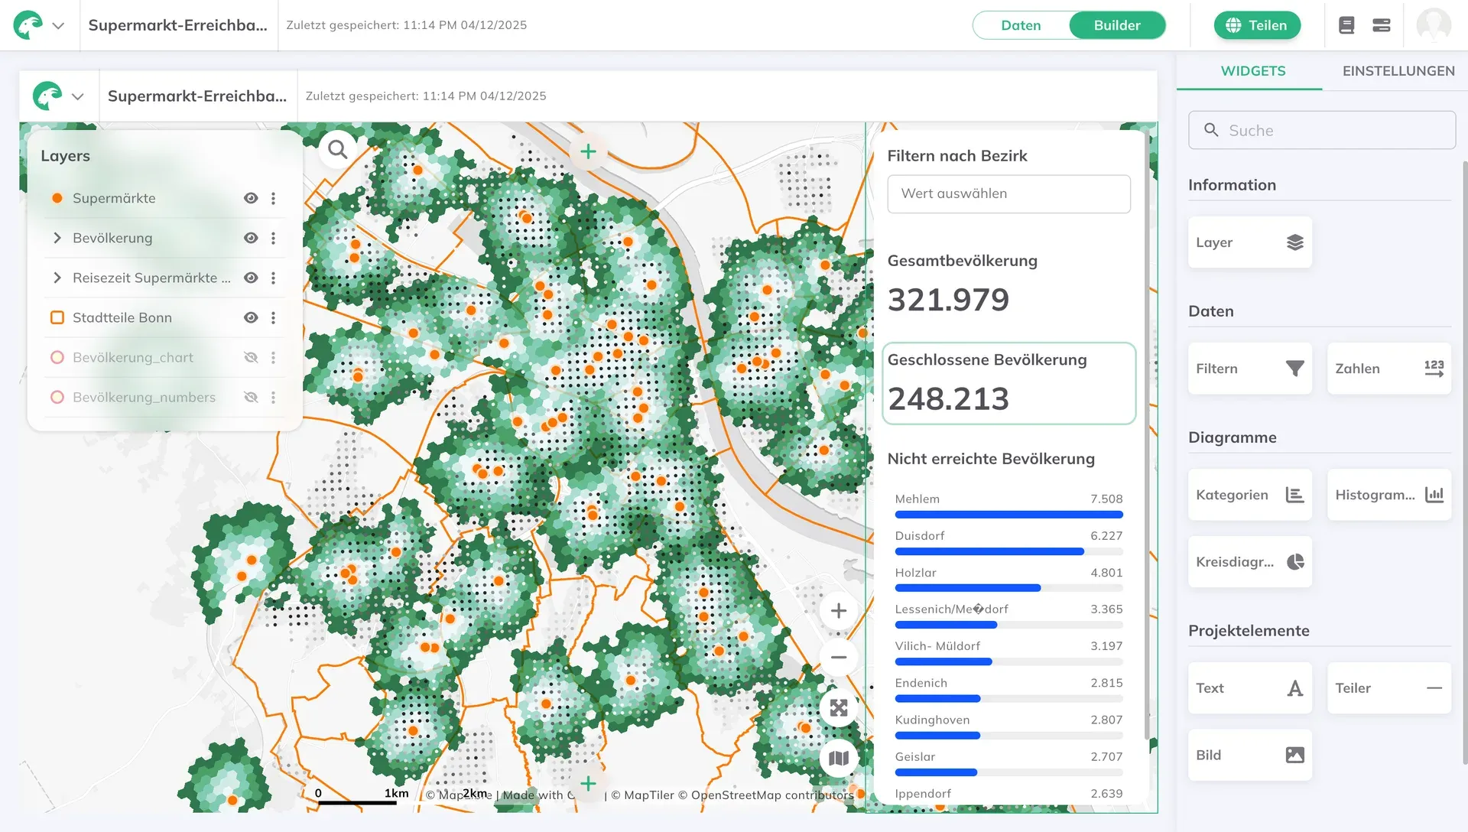Screen dimensions: 1468x832
Task: Open the basemap selector map icon
Action: point(839,759)
